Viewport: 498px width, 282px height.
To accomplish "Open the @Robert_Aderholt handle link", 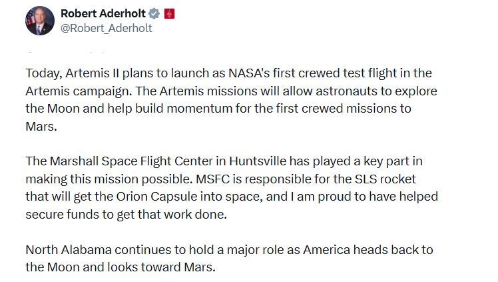I will 106,28.
